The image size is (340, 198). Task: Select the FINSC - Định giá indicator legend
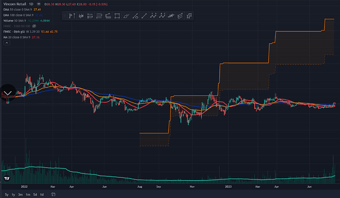click(22, 32)
